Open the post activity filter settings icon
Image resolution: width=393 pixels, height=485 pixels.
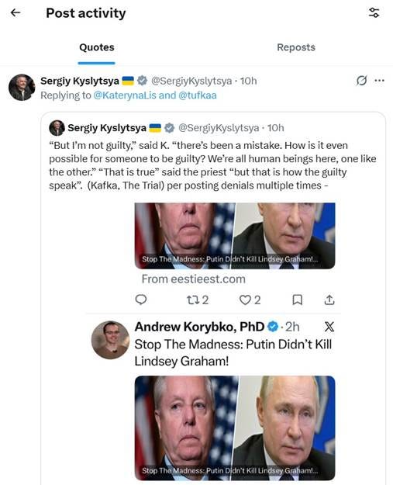[374, 12]
